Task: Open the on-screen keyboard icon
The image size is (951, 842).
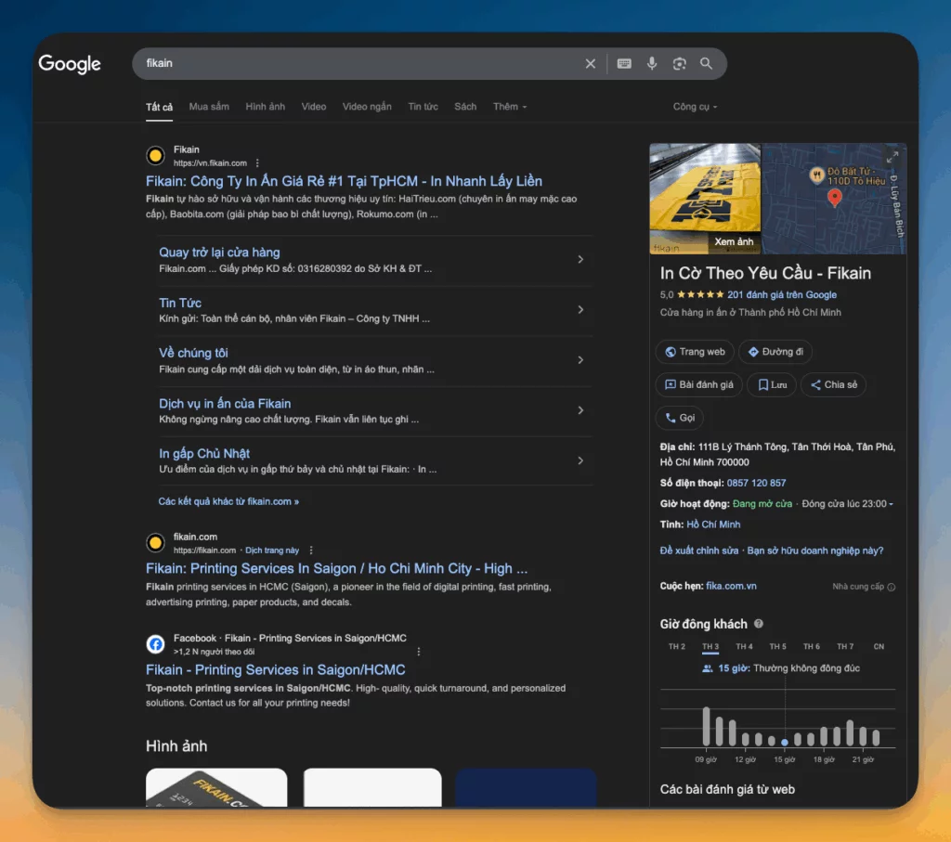Action: click(x=623, y=64)
